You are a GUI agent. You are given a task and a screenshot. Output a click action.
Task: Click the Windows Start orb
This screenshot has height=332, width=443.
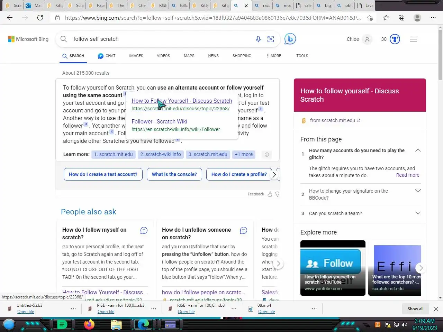[9, 324]
